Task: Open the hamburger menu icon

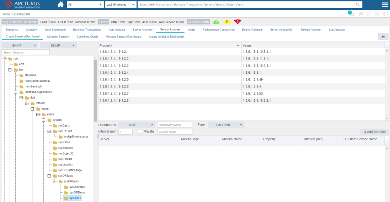Action: (x=385, y=5)
